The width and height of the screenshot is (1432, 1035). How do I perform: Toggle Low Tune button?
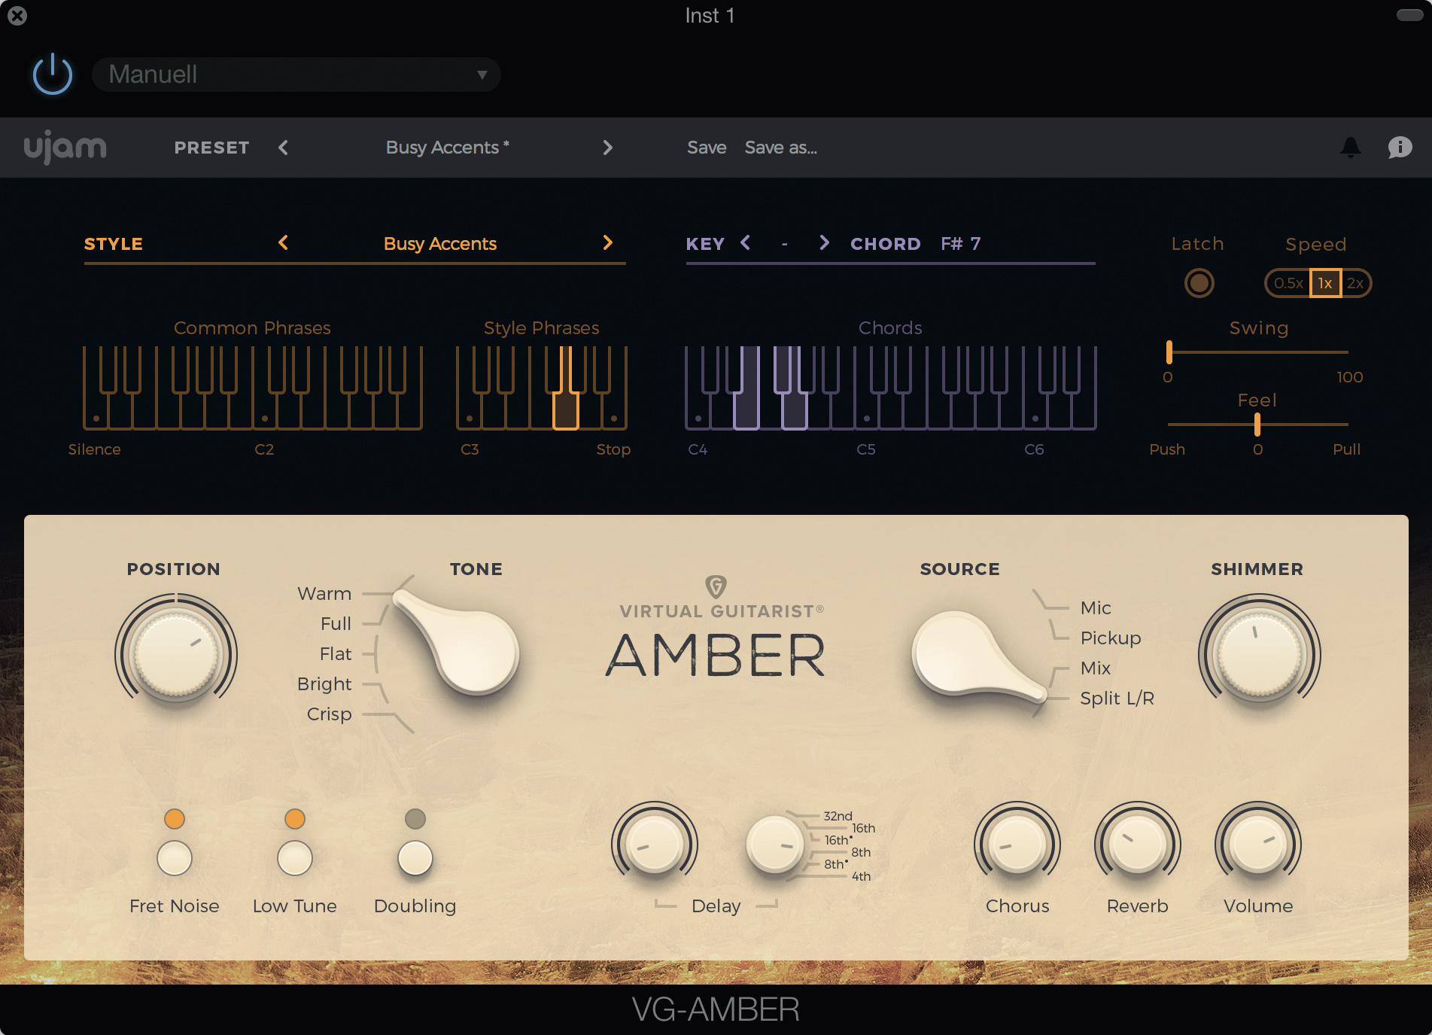pyautogui.click(x=295, y=858)
